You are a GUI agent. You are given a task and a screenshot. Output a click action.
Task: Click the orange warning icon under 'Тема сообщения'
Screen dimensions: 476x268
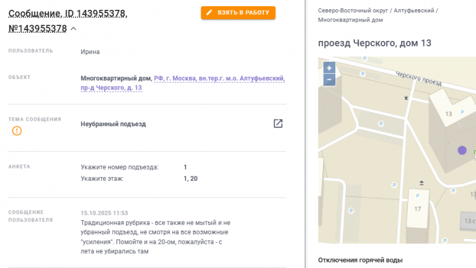17,131
